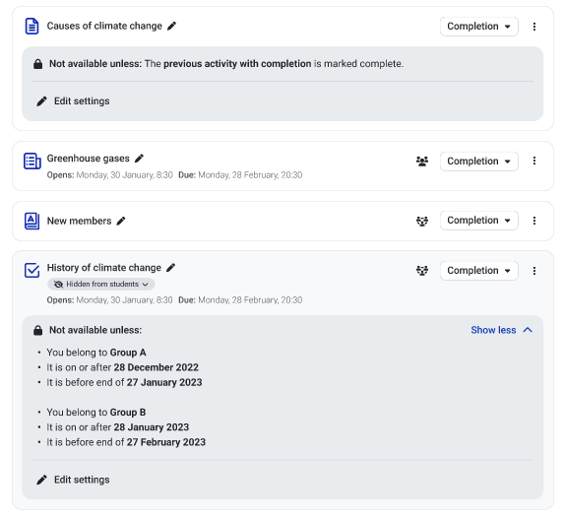Screen dimensions: 565x518
Task: Change group mode for History of climate change
Action: [422, 271]
